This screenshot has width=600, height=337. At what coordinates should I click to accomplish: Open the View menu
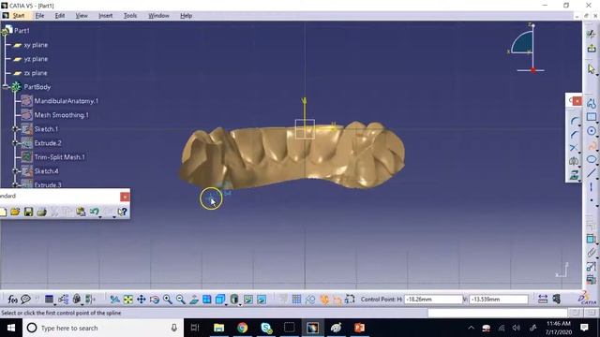coord(82,16)
